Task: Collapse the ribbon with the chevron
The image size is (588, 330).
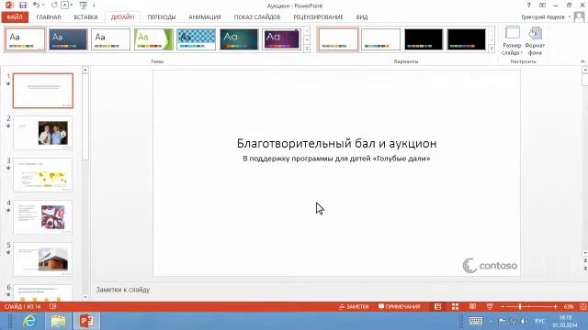Action: coord(582,61)
